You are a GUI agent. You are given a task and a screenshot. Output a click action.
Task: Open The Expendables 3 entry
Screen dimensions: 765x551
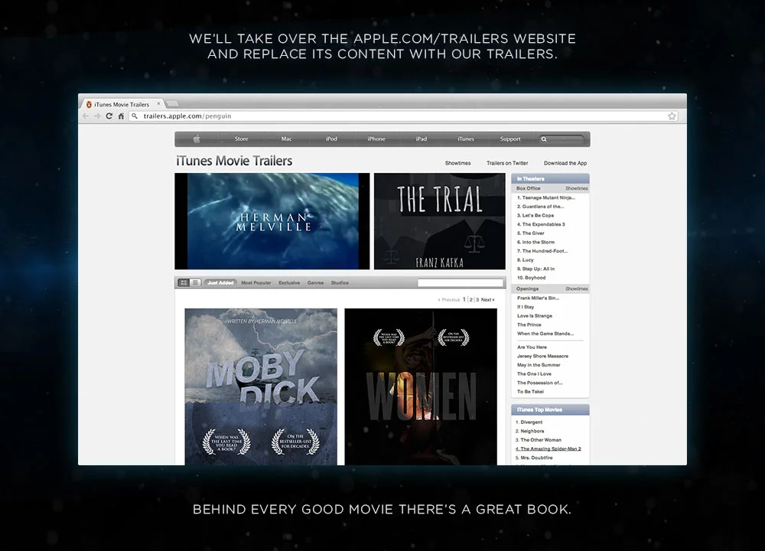(541, 224)
